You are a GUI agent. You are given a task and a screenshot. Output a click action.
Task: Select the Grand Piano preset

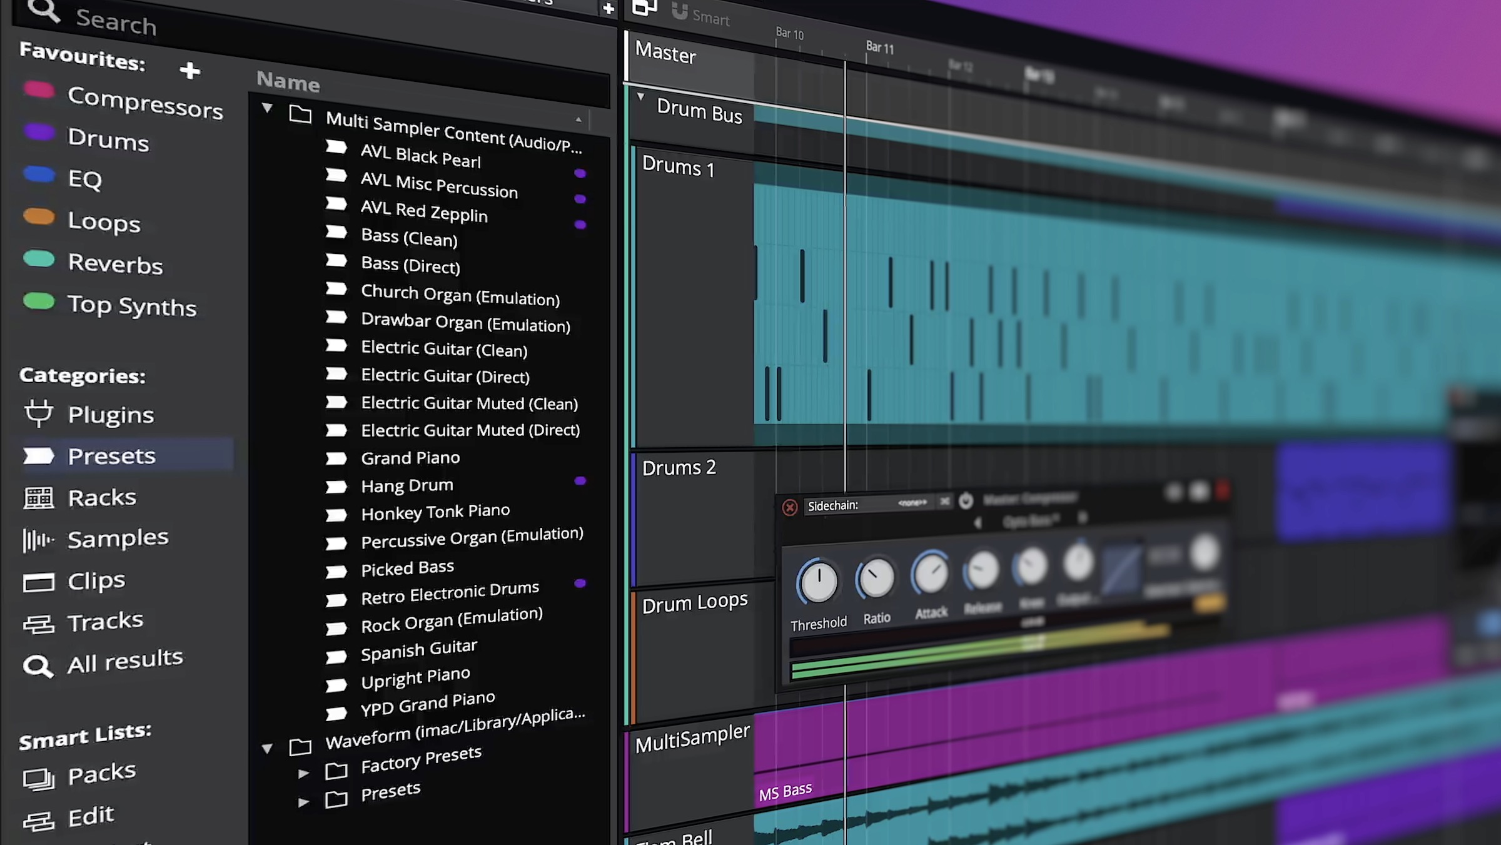pyautogui.click(x=410, y=458)
